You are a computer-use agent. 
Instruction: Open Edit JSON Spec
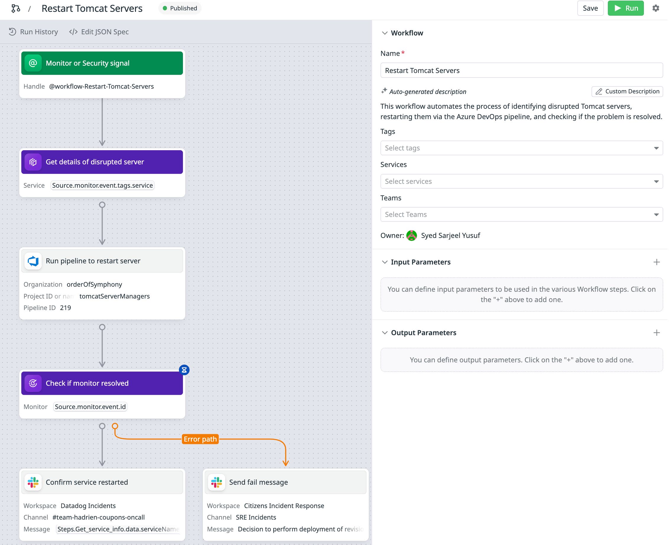[x=99, y=32]
